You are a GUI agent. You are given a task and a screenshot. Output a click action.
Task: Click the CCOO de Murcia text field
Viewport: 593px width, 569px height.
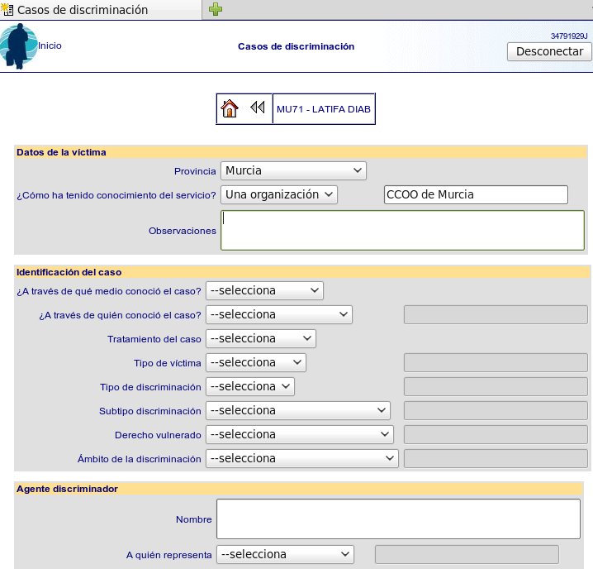pyautogui.click(x=476, y=194)
